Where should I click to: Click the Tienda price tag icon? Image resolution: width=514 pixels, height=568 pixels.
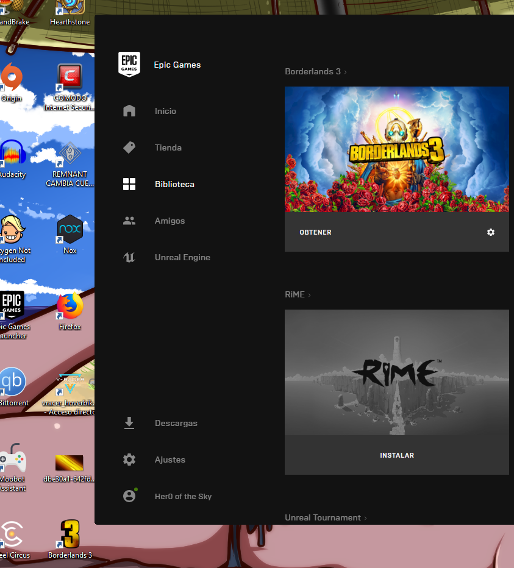click(129, 147)
